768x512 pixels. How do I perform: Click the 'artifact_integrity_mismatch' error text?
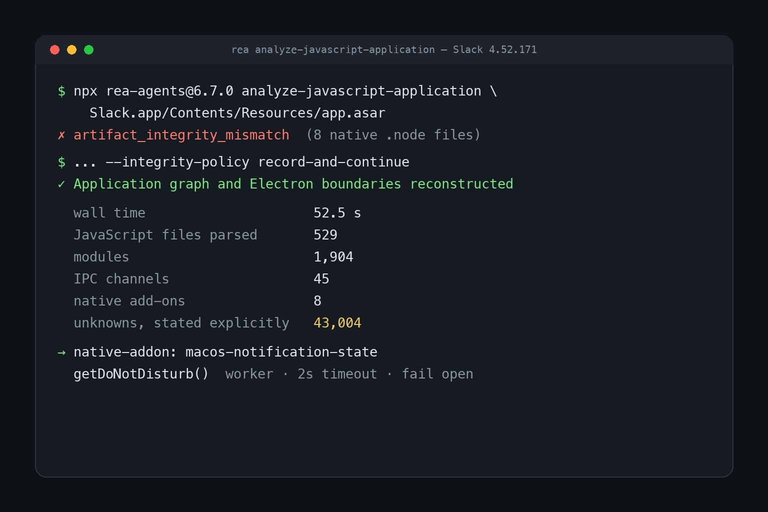(181, 135)
